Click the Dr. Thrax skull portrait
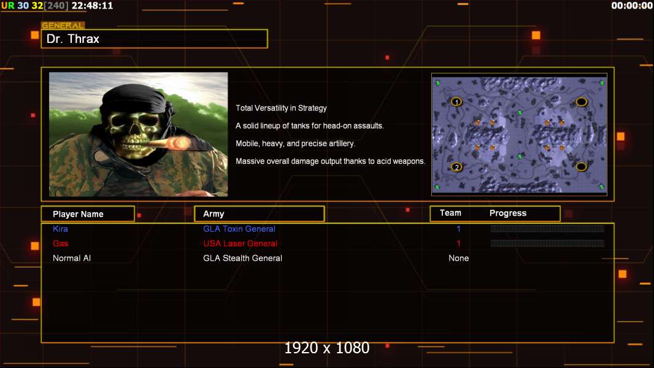The image size is (654, 368). pyautogui.click(x=139, y=134)
